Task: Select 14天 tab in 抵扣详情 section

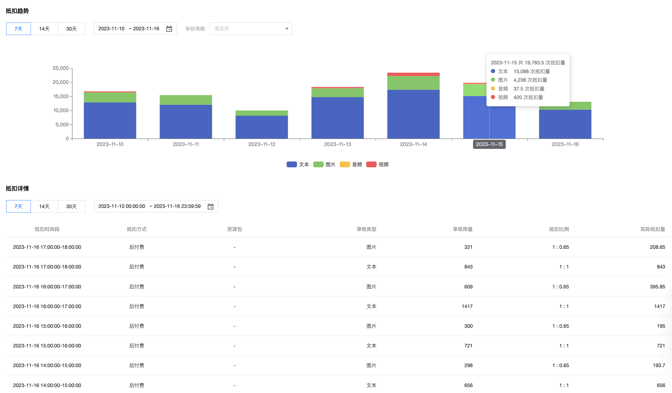Action: pyautogui.click(x=44, y=207)
